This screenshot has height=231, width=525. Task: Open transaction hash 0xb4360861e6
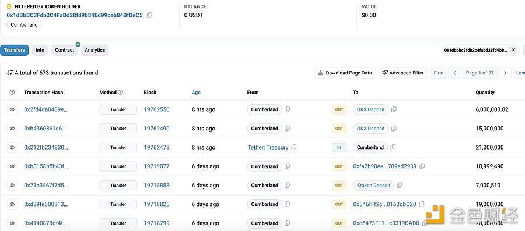(x=45, y=128)
